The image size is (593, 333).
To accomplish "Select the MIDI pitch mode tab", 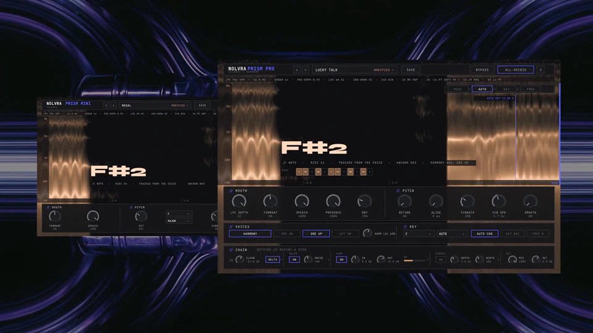I will coord(458,89).
